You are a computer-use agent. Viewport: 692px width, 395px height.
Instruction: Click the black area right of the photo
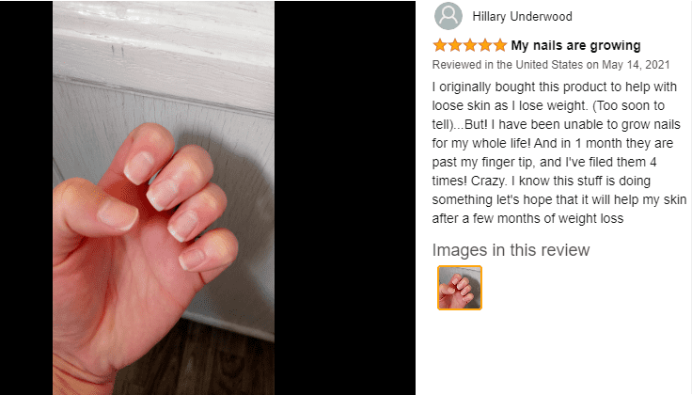(345, 197)
